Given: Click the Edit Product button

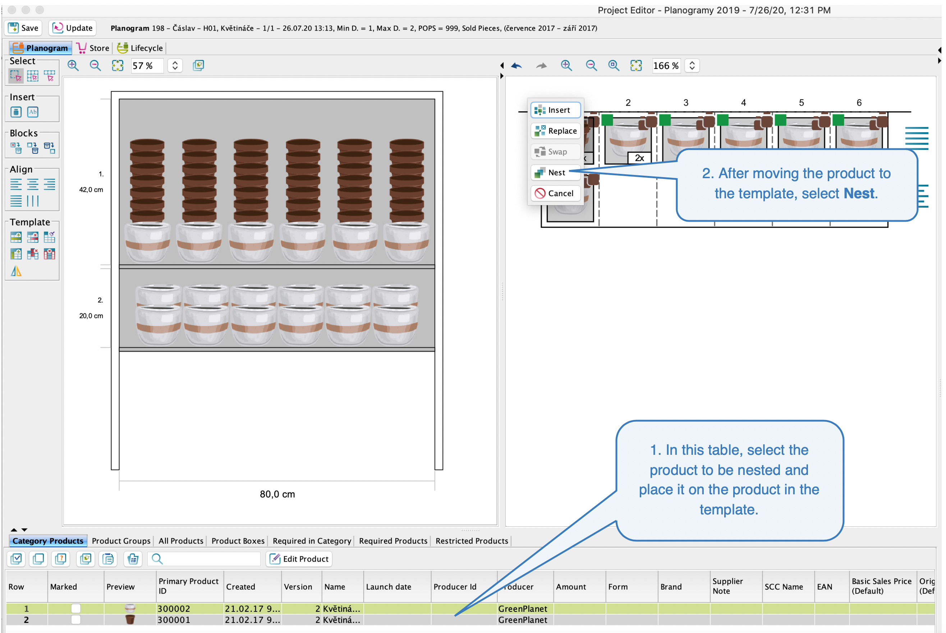Looking at the screenshot, I should [299, 559].
